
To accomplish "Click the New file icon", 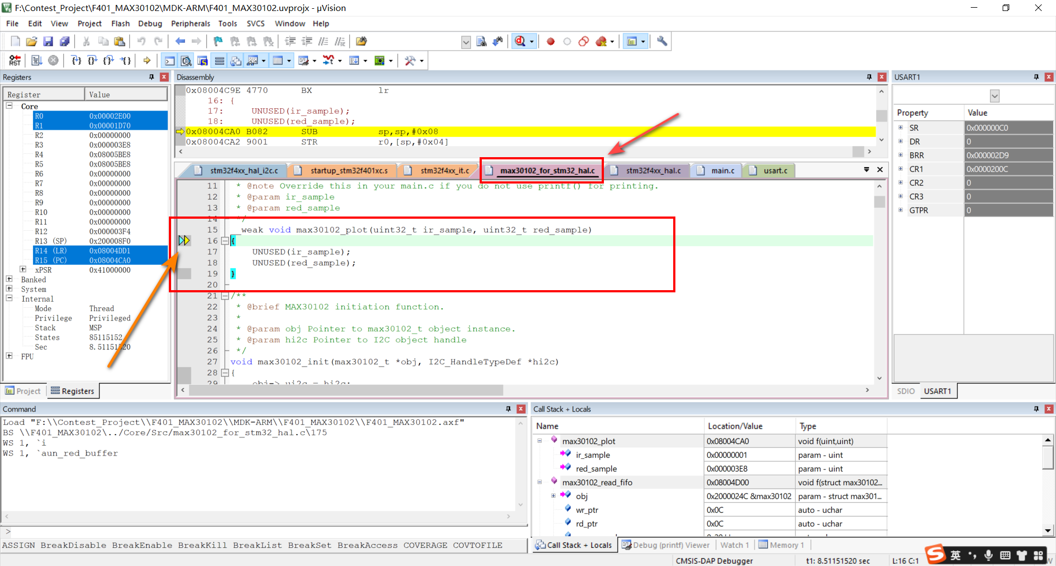I will tap(15, 41).
